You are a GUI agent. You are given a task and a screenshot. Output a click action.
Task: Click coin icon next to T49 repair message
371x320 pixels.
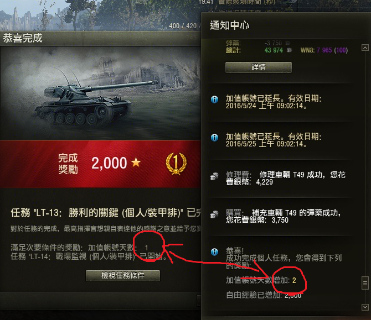pos(214,176)
